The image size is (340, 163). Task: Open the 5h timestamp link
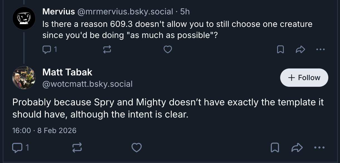185,12
